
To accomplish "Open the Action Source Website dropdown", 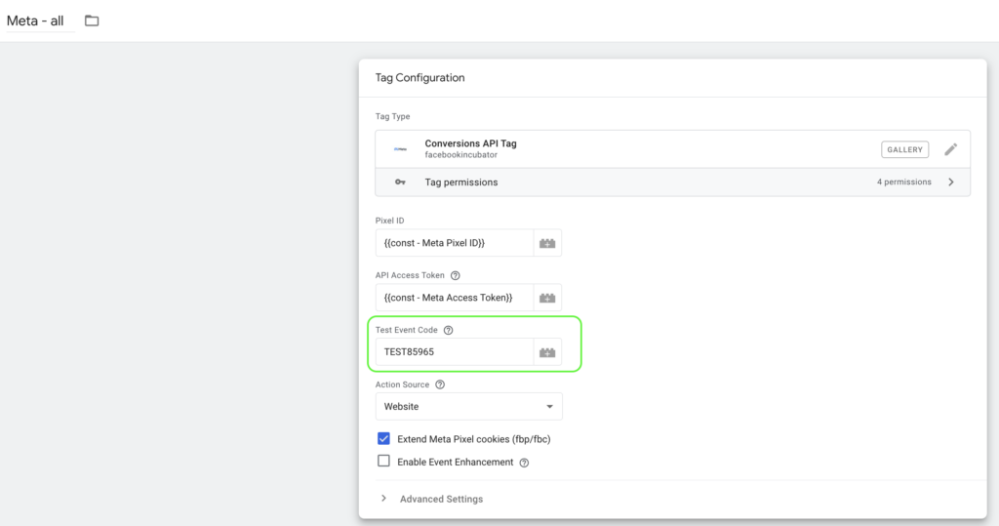I will [x=468, y=406].
